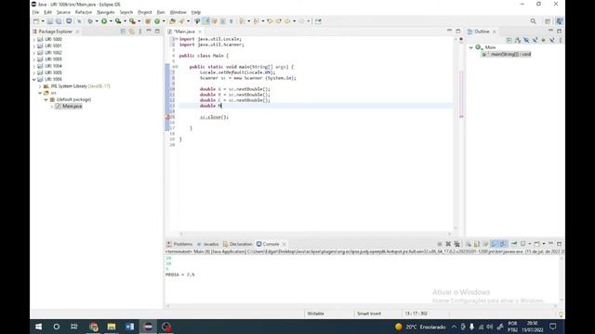Click the New Java Class icon

[x=157, y=21]
